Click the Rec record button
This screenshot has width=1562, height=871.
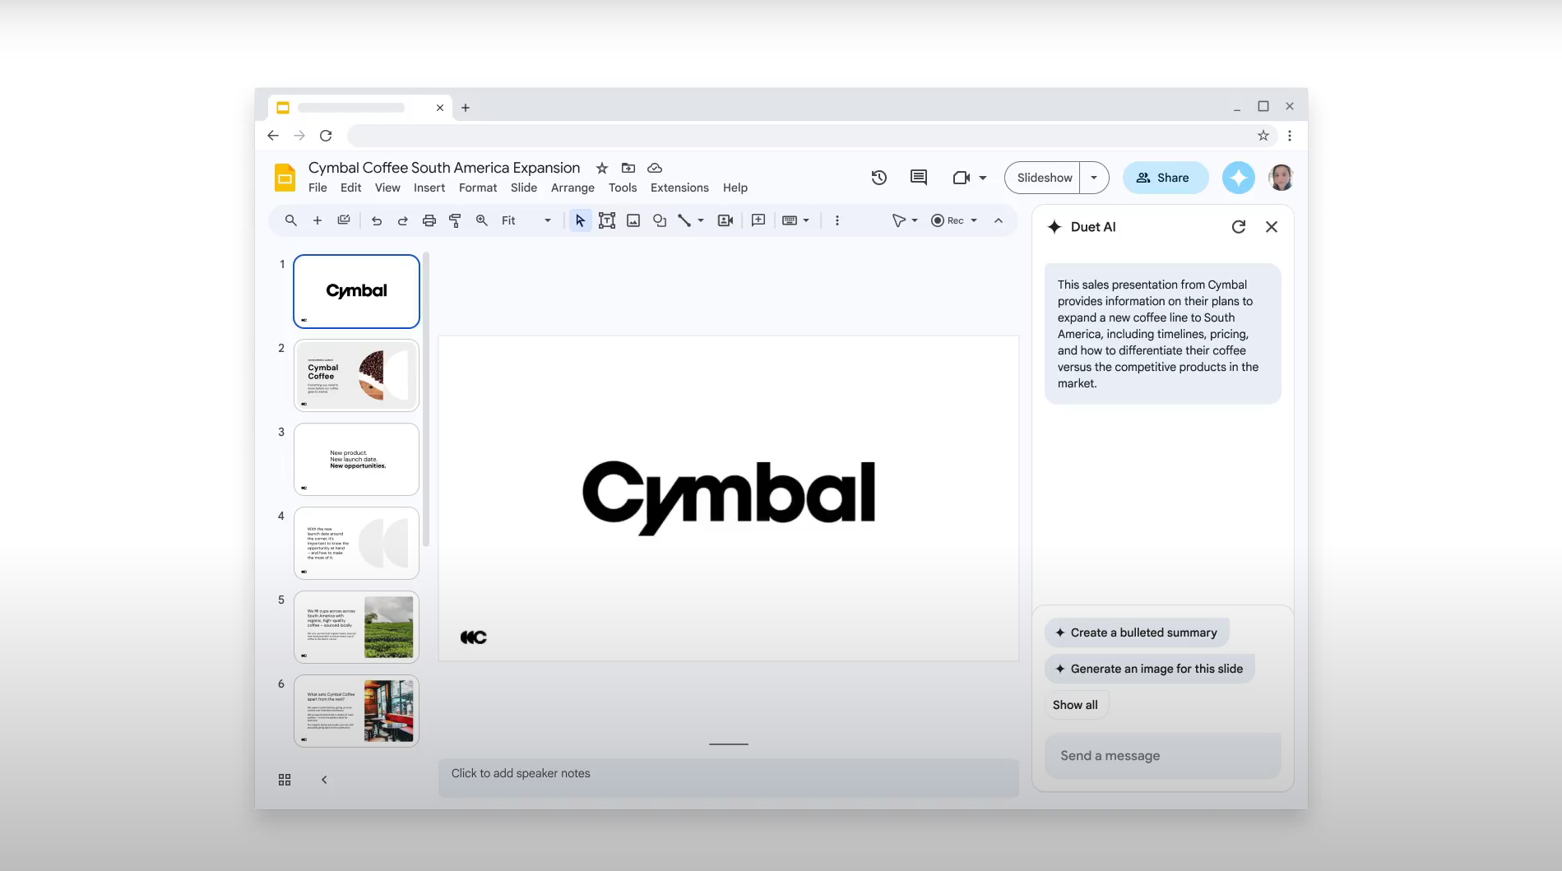tap(947, 220)
